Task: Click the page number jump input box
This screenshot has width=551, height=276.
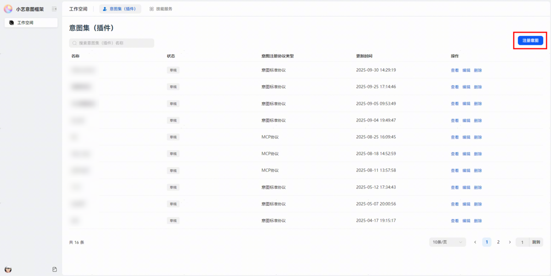Action: click(522, 242)
